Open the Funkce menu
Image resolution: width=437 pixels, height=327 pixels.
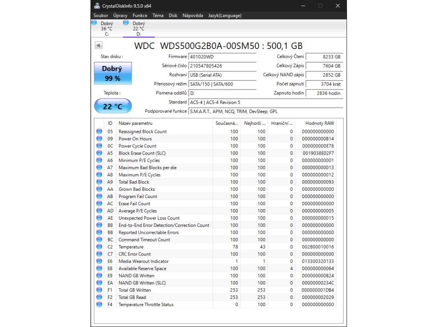(140, 15)
